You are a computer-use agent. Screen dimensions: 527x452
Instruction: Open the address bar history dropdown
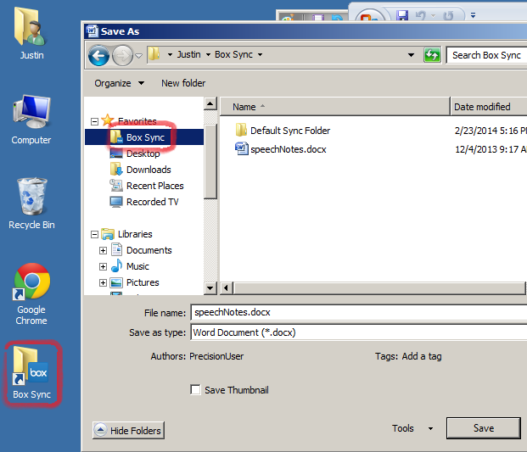pos(411,55)
